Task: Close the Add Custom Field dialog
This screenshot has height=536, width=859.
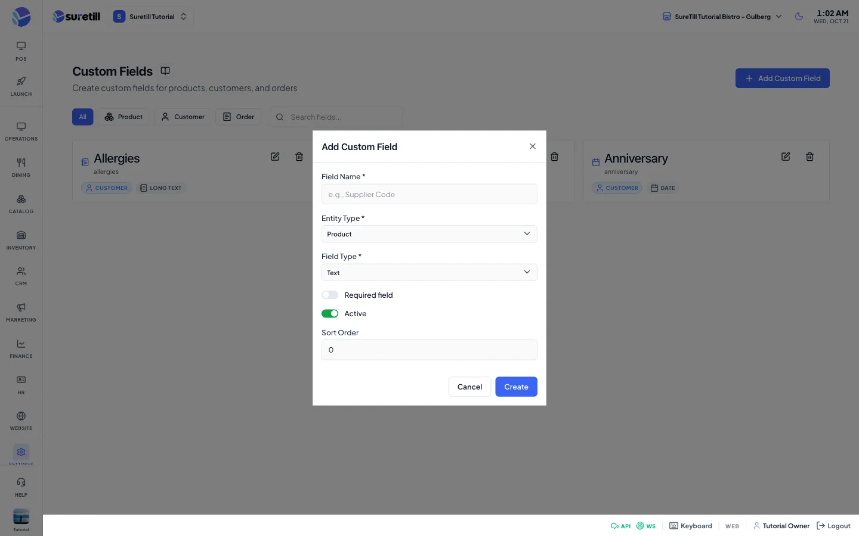Action: point(533,147)
